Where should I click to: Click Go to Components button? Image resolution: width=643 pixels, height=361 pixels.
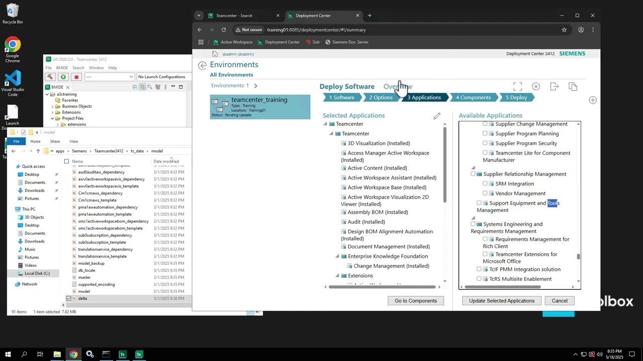tap(416, 301)
